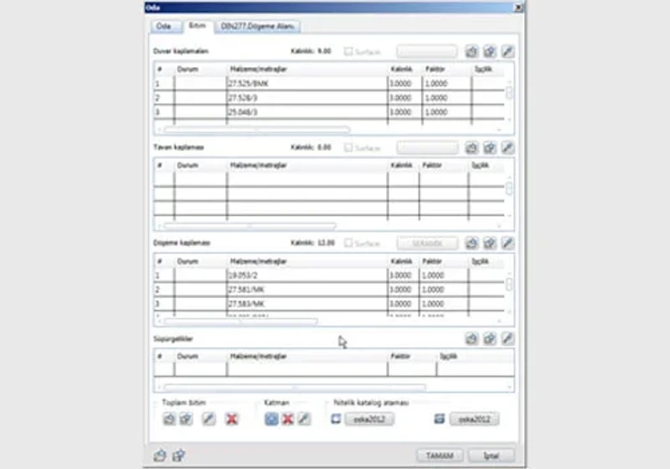This screenshot has width=670, height=469.
Task: Save favorite under Toplam bitim
Action: (186, 419)
